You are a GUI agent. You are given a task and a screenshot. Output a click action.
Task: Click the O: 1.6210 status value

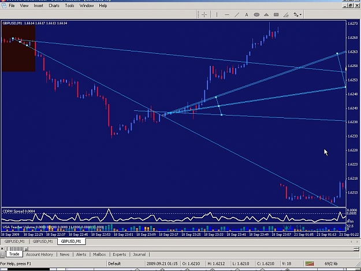point(191,263)
